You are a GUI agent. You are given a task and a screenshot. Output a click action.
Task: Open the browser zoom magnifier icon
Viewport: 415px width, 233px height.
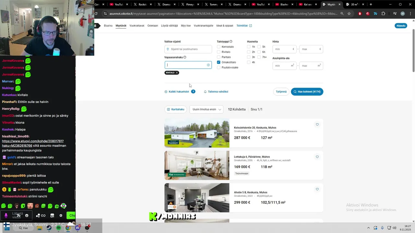click(x=342, y=14)
